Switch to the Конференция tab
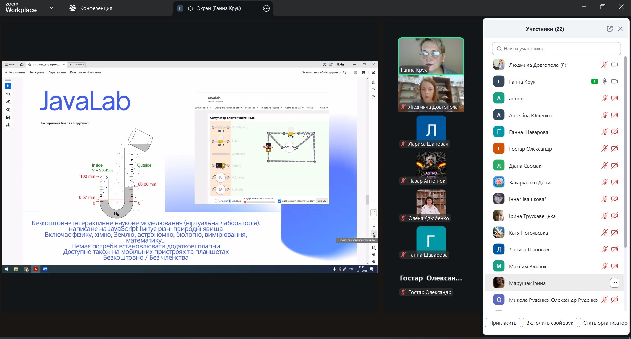This screenshot has height=339, width=631. pyautogui.click(x=91, y=8)
